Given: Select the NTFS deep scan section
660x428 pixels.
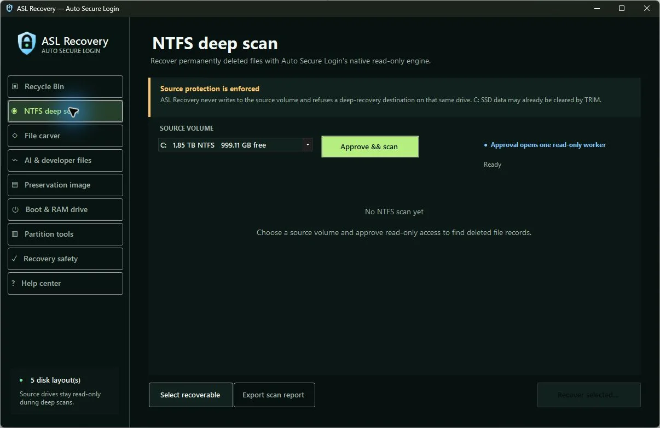Looking at the screenshot, I should [65, 111].
